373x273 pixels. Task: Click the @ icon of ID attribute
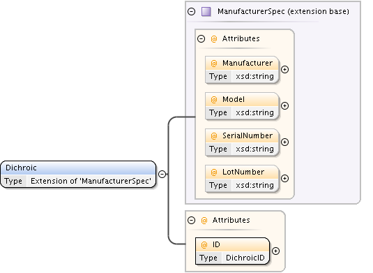click(204, 245)
